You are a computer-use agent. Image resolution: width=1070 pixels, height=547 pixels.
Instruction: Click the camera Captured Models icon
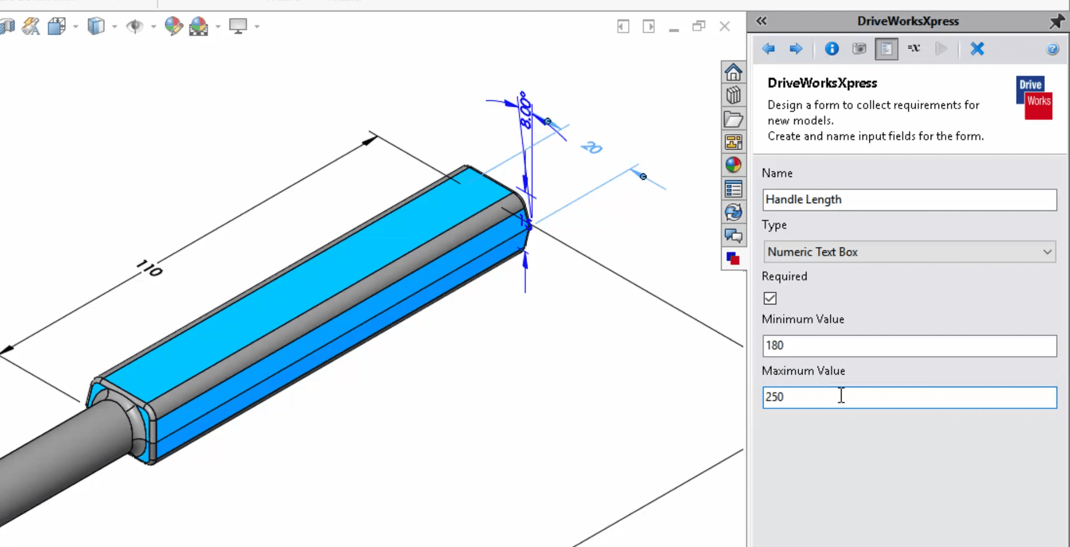(859, 49)
